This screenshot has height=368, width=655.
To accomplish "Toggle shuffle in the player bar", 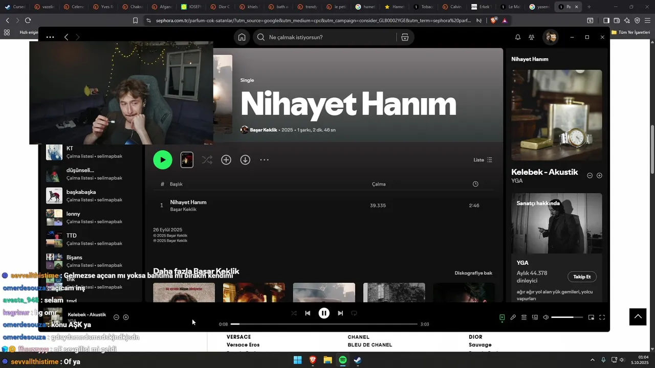I will pos(294,313).
